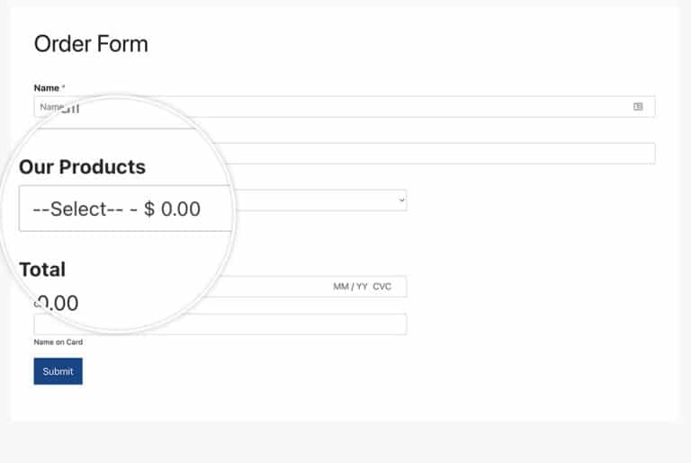
Task: Click the Name on Card label
Action: pos(58,343)
